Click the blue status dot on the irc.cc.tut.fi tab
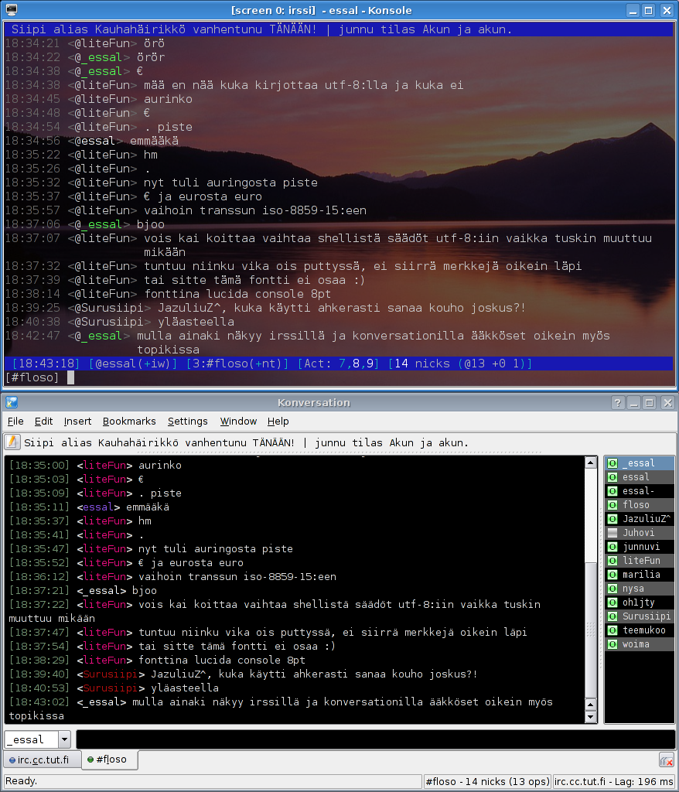Viewport: 679px width, 792px height. coord(12,760)
